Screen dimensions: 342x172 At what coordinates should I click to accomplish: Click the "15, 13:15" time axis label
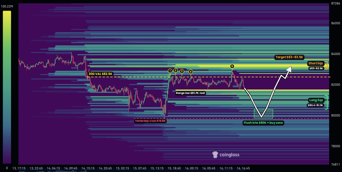click(x=157, y=168)
